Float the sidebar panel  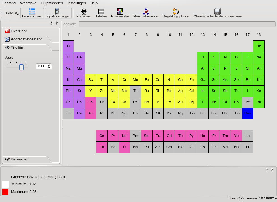click(51, 23)
